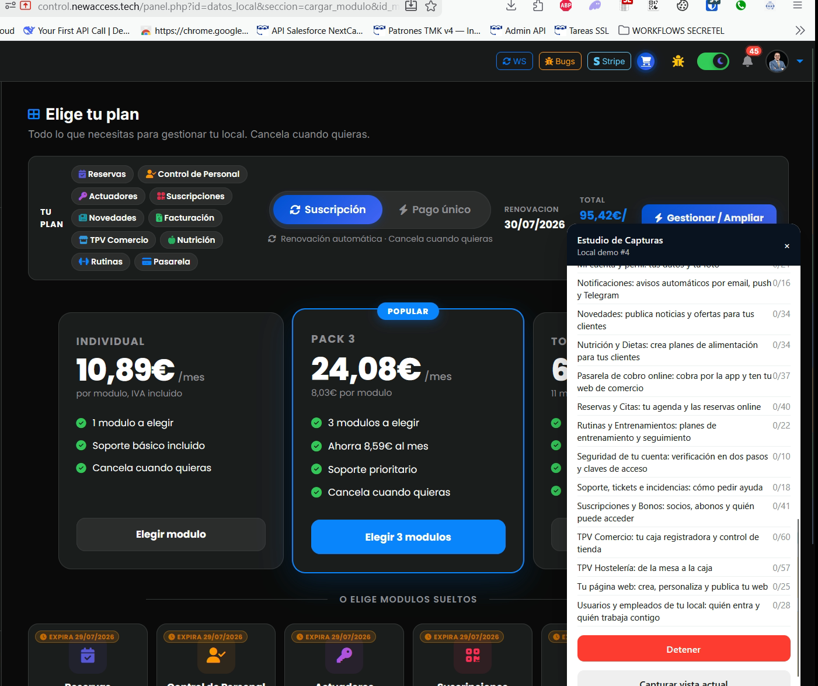Viewport: 818px width, 686px height.
Task: Toggle the dark mode switch
Action: tap(713, 61)
